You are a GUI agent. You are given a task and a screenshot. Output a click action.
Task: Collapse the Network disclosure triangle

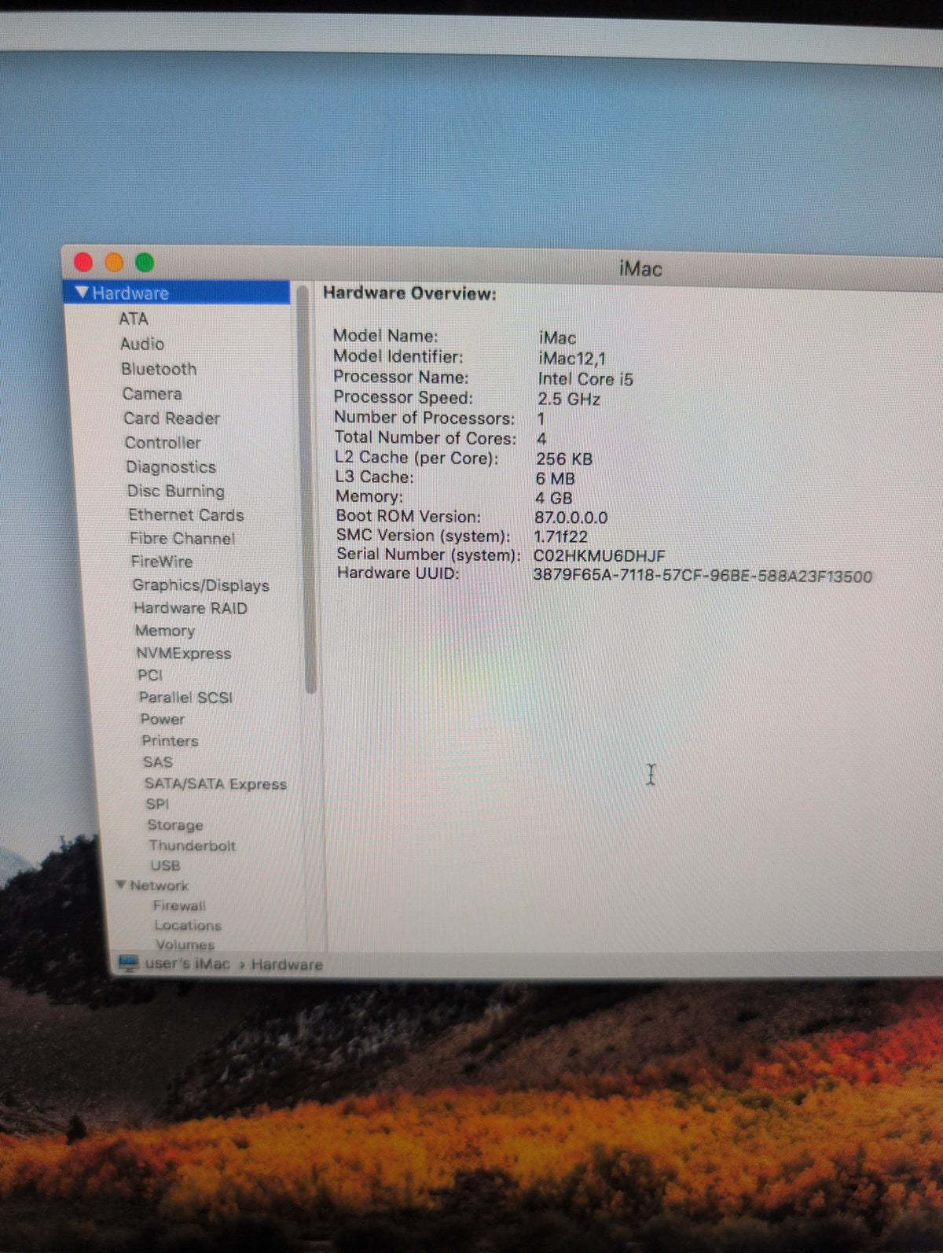121,884
